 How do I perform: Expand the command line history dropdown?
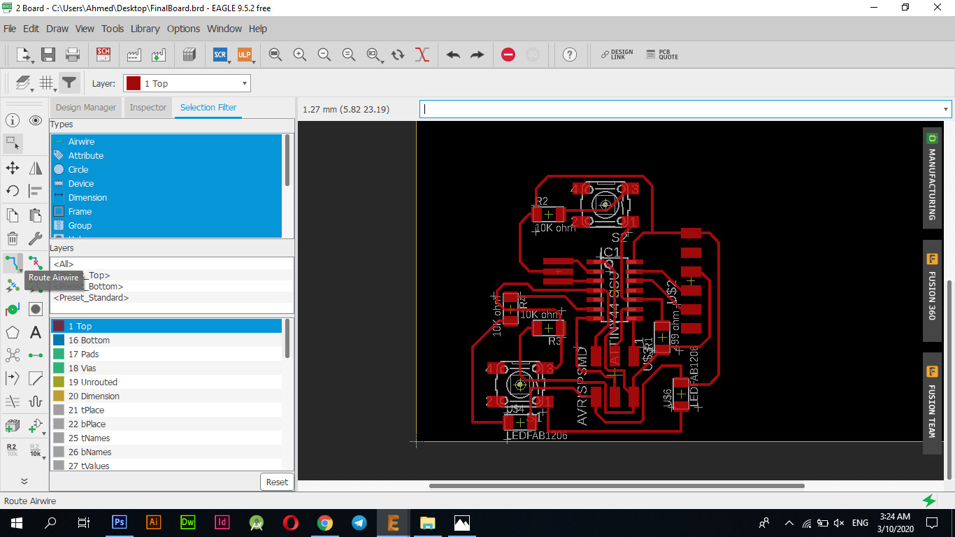click(x=946, y=109)
